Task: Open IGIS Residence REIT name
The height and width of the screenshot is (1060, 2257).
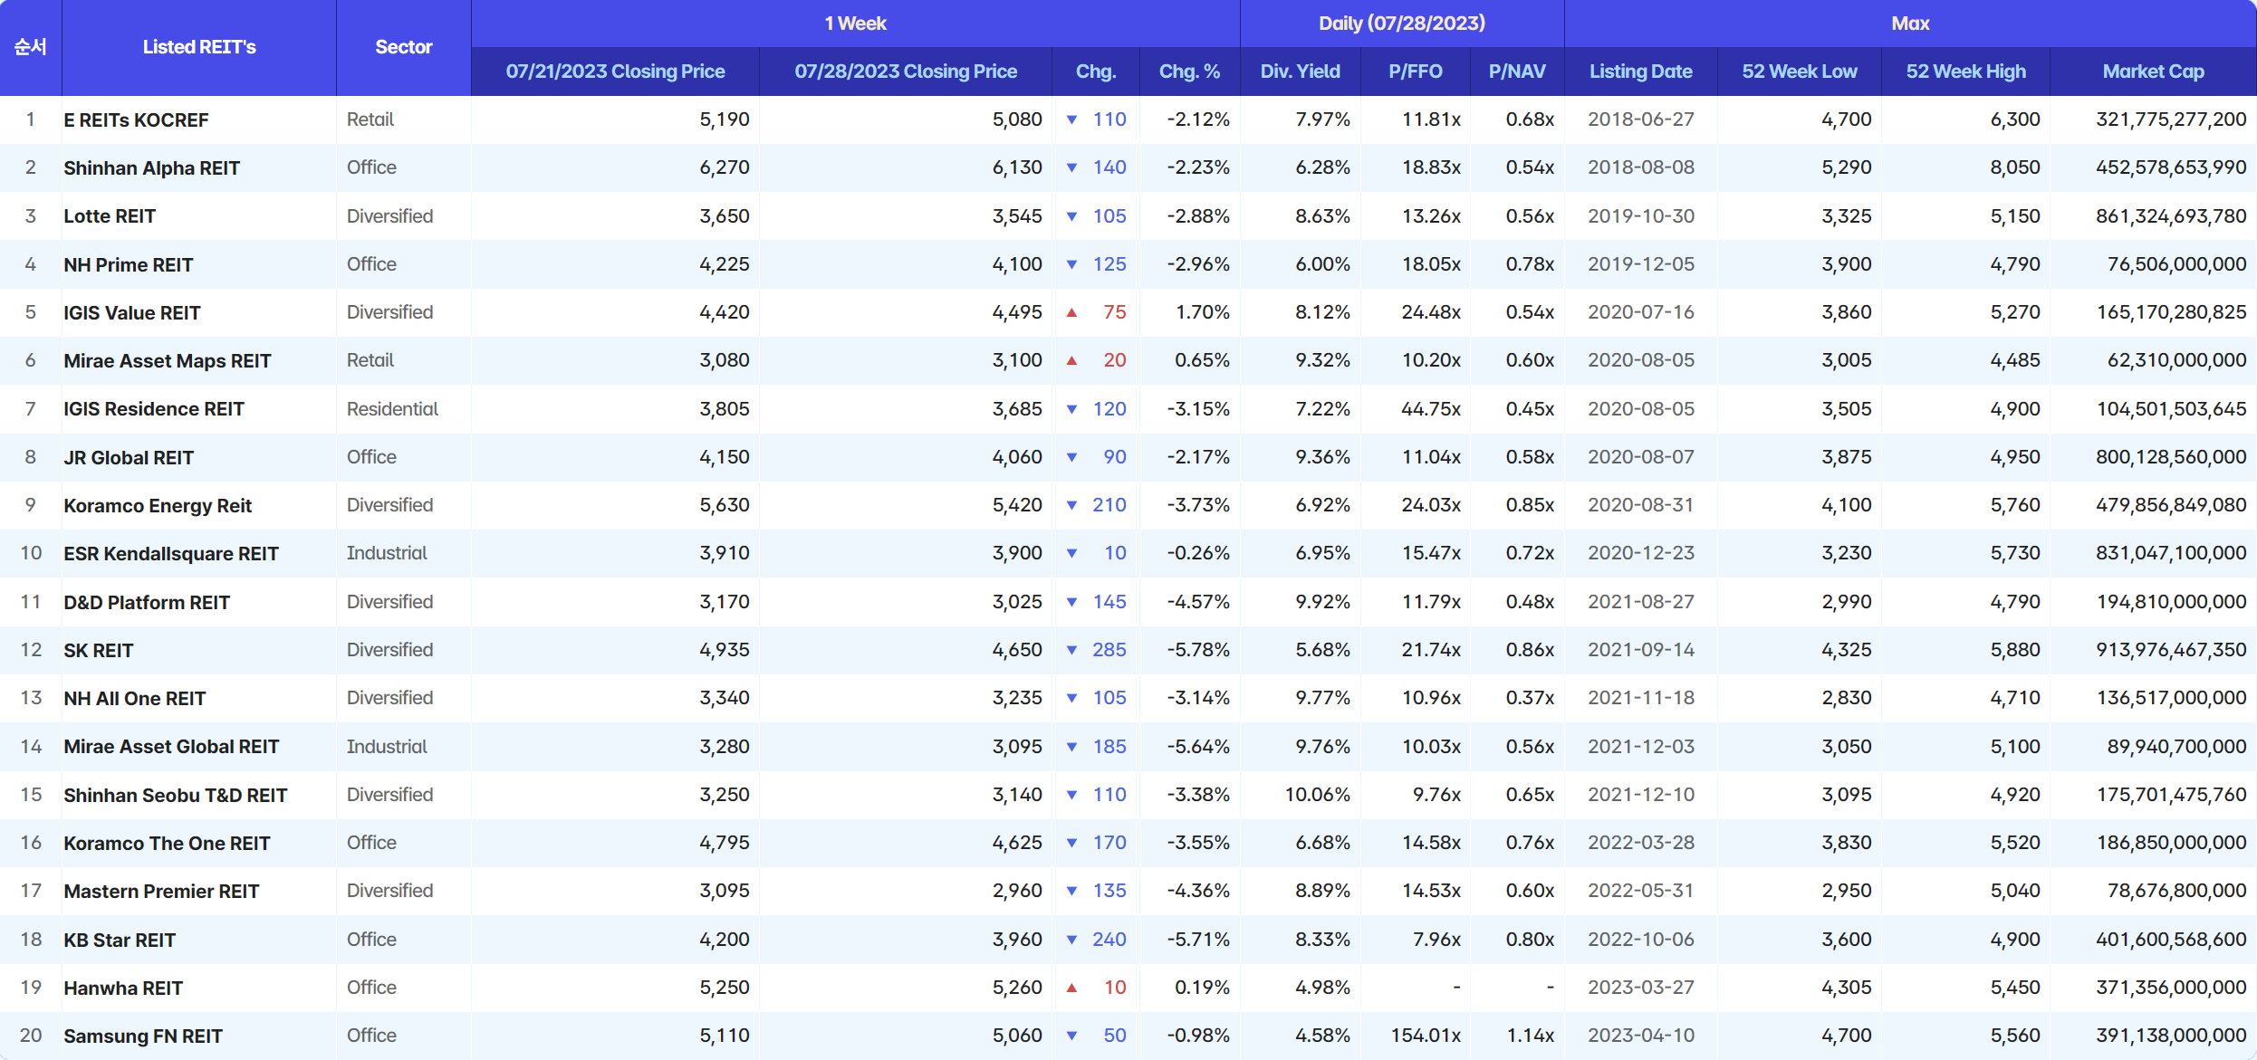Action: tap(154, 409)
